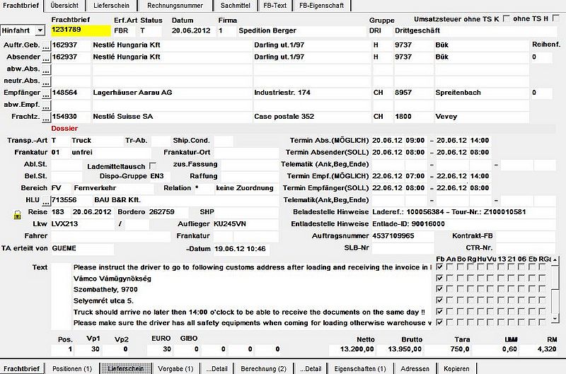The image size is (566, 374).
Task: Click the bottom Lieferschein button
Action: coord(125,368)
